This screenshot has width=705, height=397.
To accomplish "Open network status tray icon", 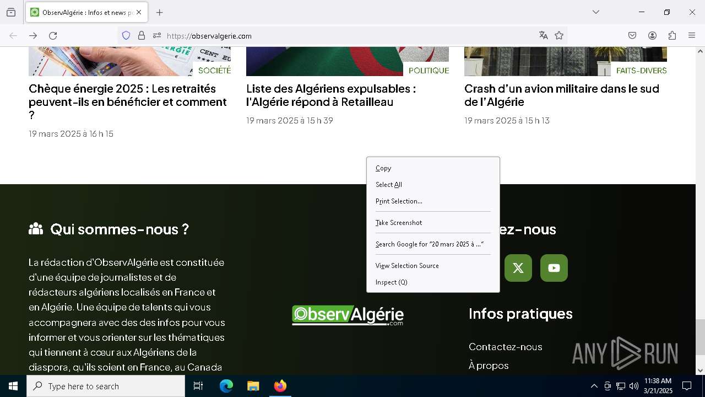I will point(621,386).
